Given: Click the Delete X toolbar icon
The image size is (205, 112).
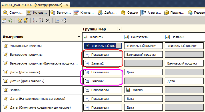Looking at the screenshot, I should pos(48,20).
